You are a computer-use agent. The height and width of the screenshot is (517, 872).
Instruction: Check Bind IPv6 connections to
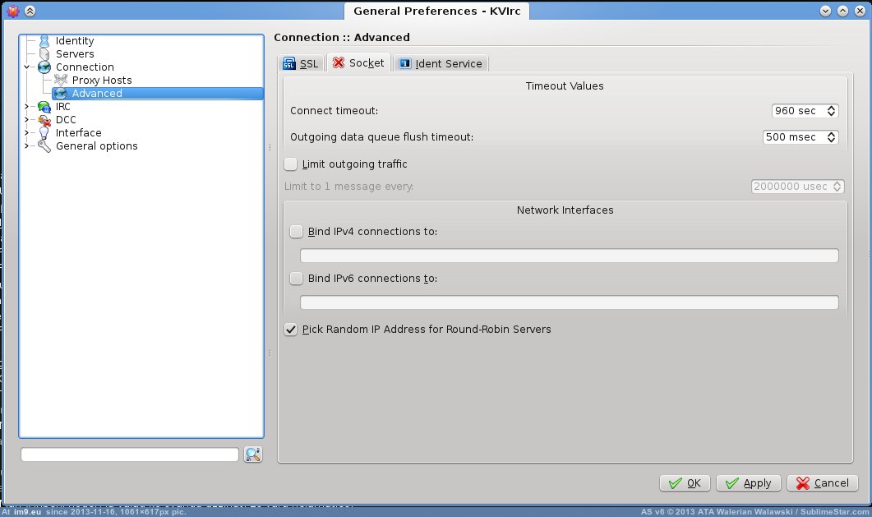296,278
